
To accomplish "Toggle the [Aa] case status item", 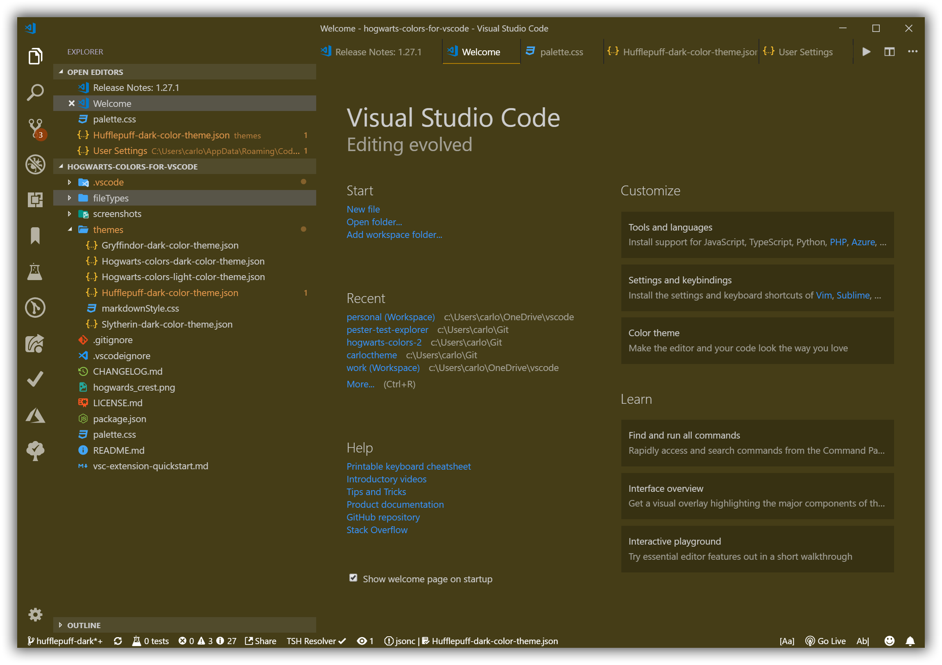I will tap(786, 641).
